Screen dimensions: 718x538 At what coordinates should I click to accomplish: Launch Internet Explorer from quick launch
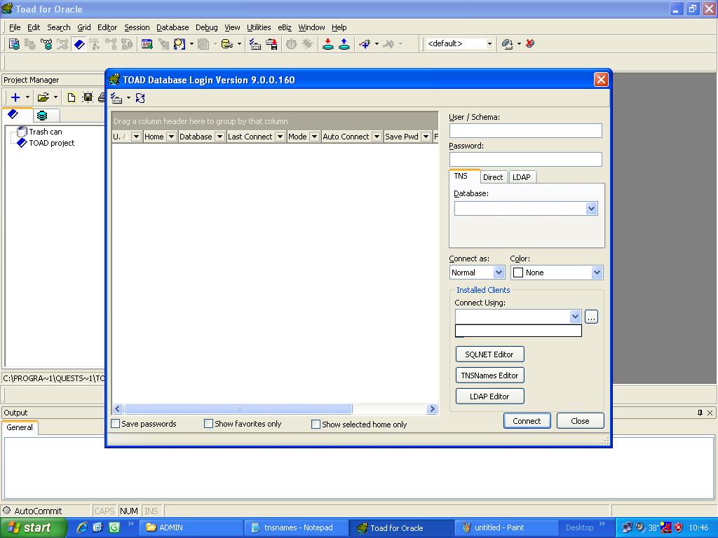click(82, 527)
